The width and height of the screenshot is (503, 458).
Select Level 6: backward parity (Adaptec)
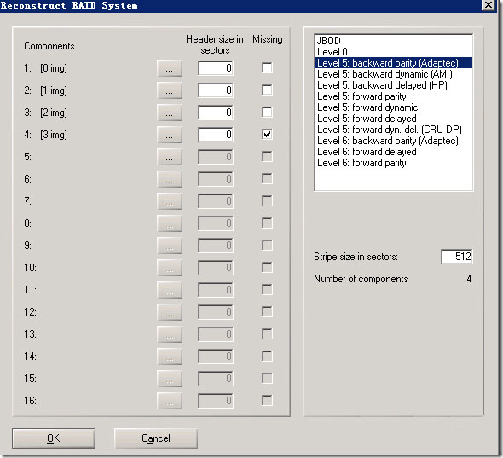tap(394, 141)
